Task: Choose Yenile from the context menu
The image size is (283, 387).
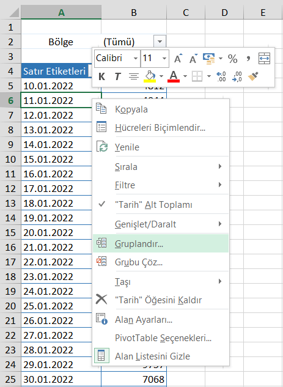Action: tap(161, 147)
